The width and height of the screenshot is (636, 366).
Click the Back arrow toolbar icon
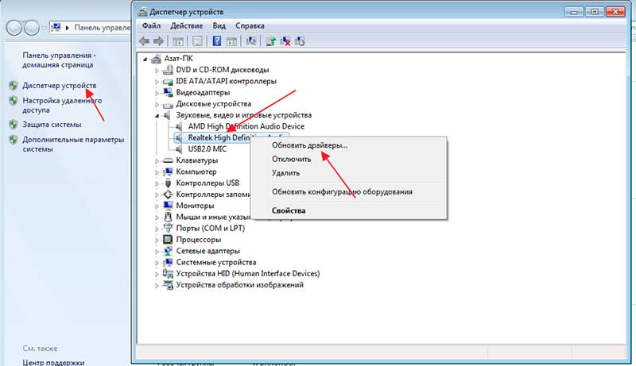click(x=144, y=40)
